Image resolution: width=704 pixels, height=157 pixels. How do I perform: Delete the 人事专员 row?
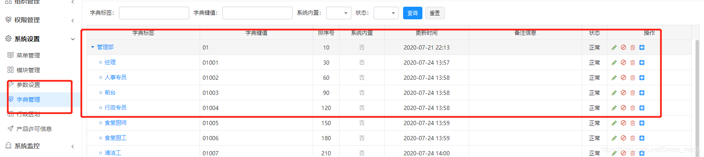point(633,78)
